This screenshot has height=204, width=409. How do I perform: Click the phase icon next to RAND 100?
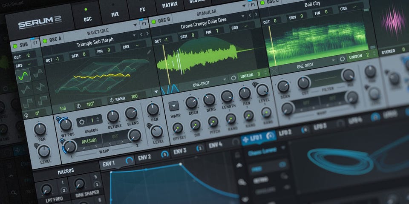(x=112, y=99)
